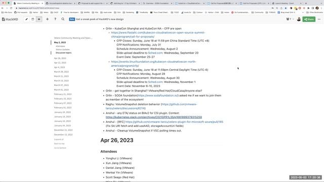Click Scott Seago (Red Hat) attendee entry
This screenshot has width=324, height=182.
120,177
